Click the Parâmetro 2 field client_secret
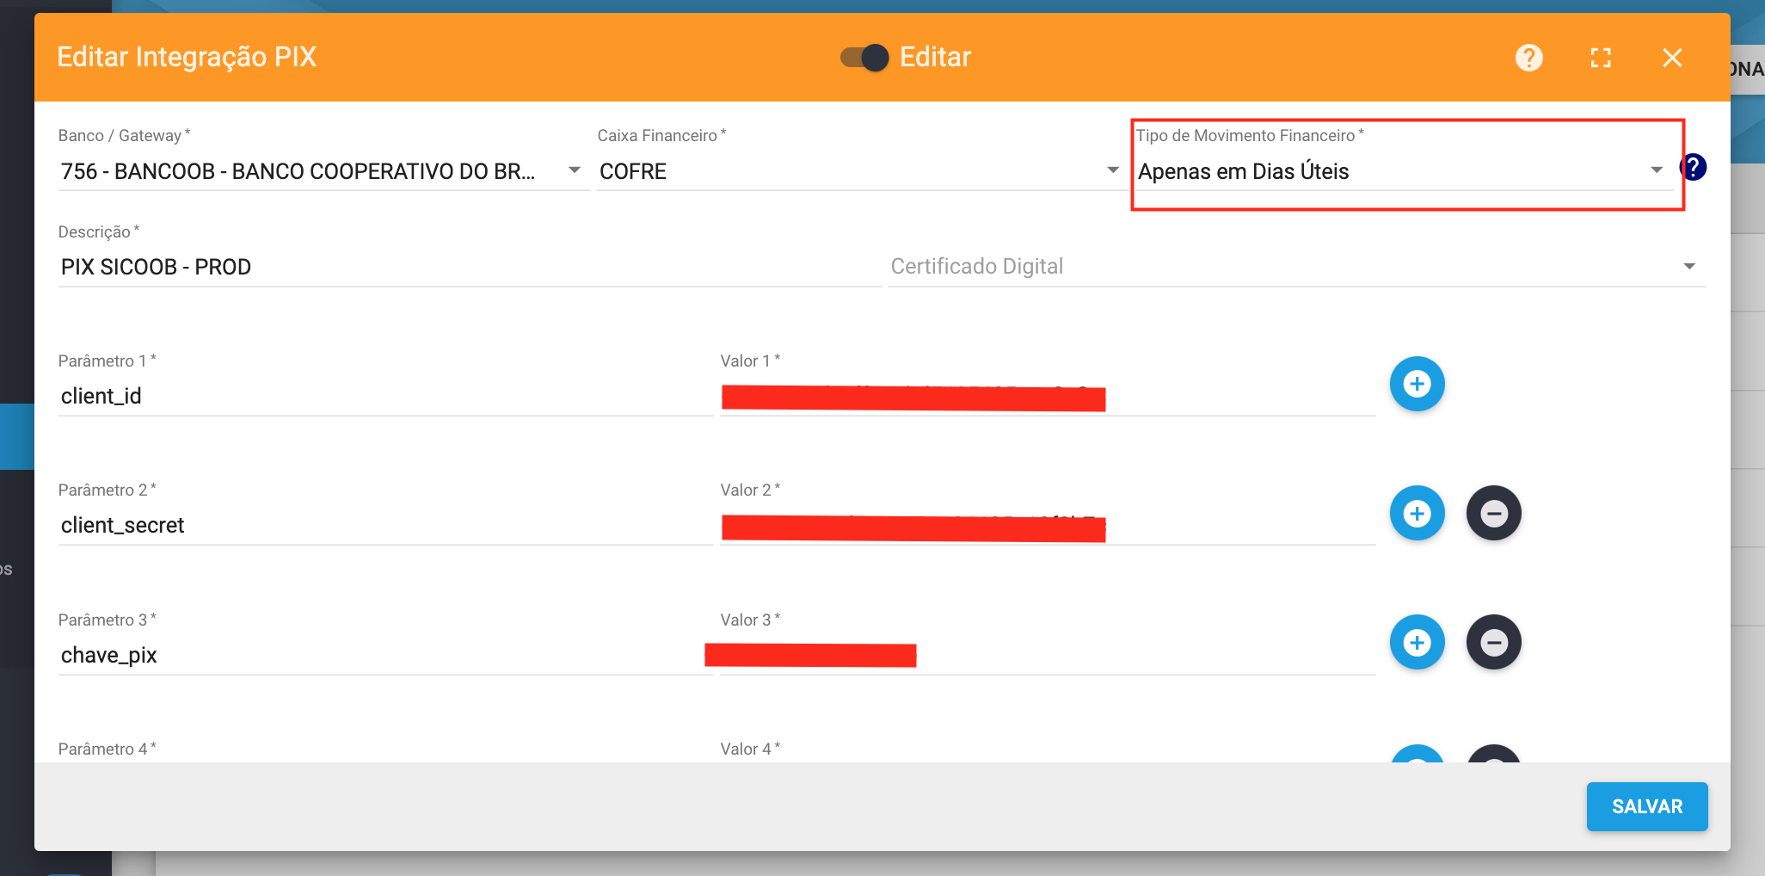 [385, 526]
